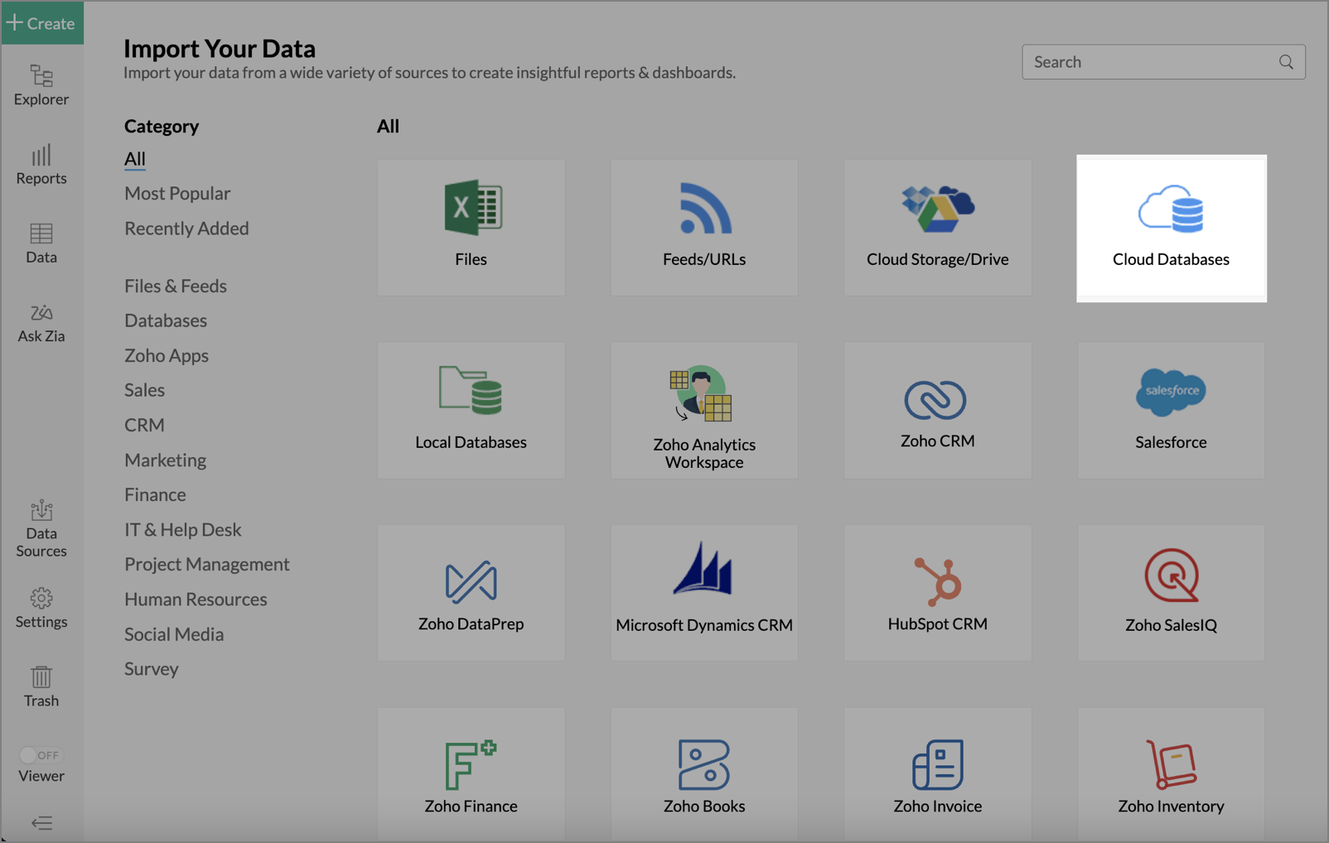Select the Social Media category

[174, 634]
